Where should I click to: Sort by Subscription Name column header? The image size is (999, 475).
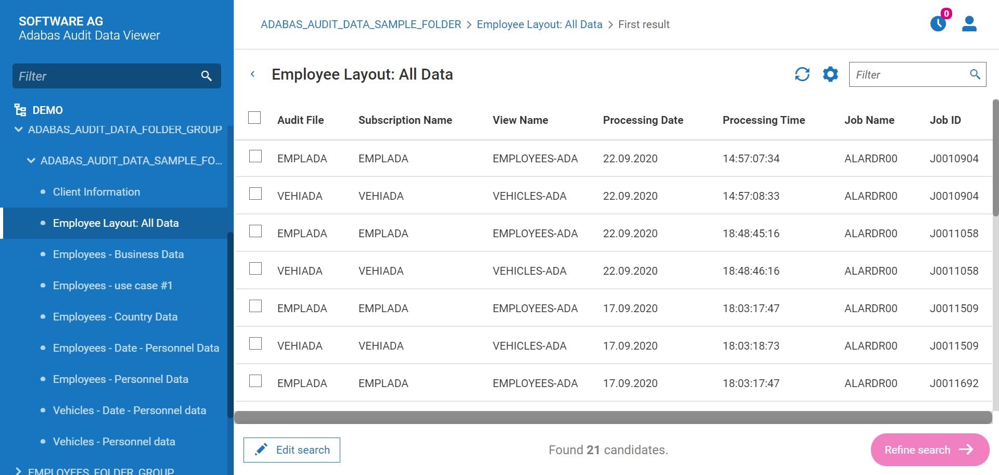pyautogui.click(x=405, y=120)
